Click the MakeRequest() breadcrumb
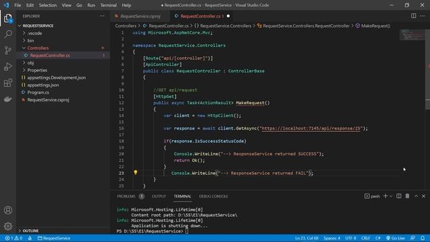The width and height of the screenshot is (430, 242). [376, 26]
